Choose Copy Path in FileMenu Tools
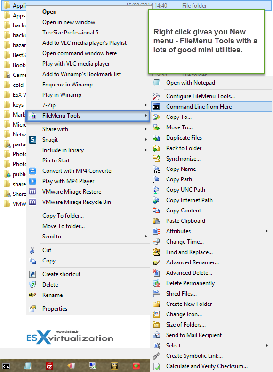This screenshot has width=273, height=372. tap(179, 179)
